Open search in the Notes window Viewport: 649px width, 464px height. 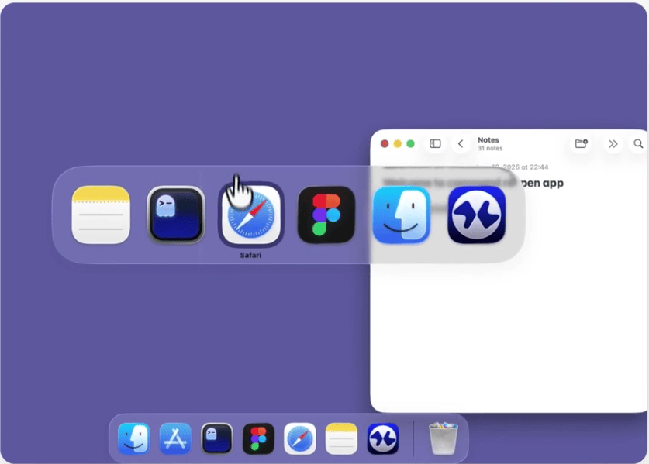pos(638,143)
